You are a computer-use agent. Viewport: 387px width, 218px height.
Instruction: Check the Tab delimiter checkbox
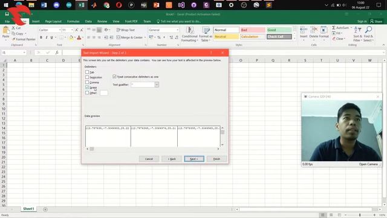click(x=87, y=72)
